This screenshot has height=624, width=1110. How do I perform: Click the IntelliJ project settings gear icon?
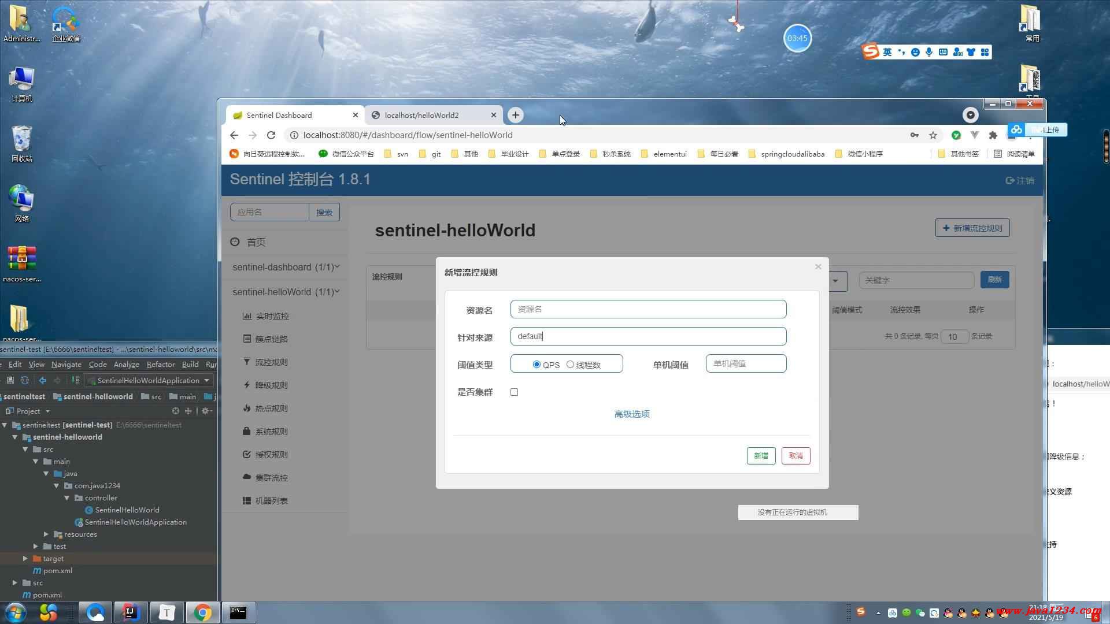pyautogui.click(x=205, y=411)
